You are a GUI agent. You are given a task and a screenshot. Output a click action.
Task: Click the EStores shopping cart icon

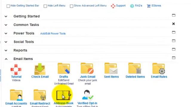point(149,6)
